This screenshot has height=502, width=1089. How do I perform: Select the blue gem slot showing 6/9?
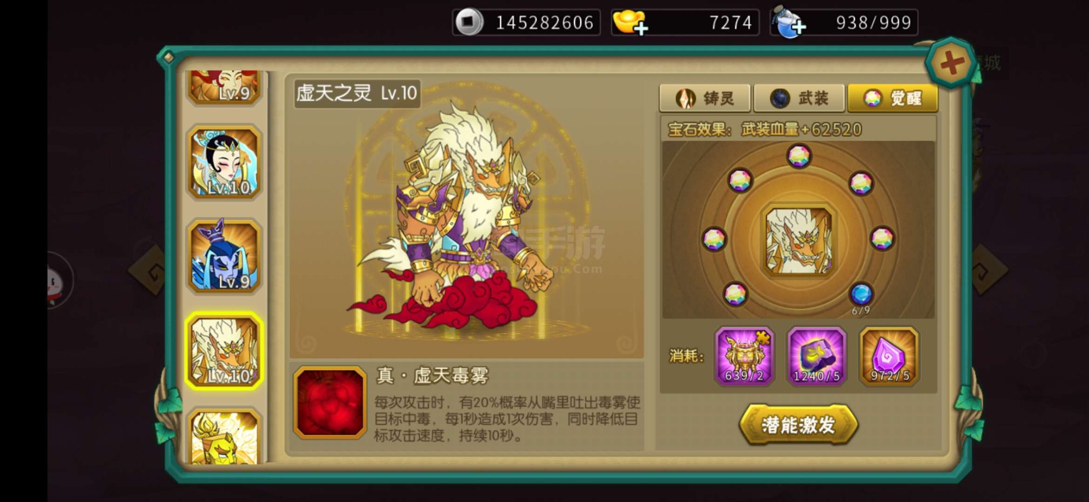click(x=860, y=294)
